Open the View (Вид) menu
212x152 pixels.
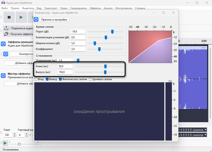coord(39,8)
